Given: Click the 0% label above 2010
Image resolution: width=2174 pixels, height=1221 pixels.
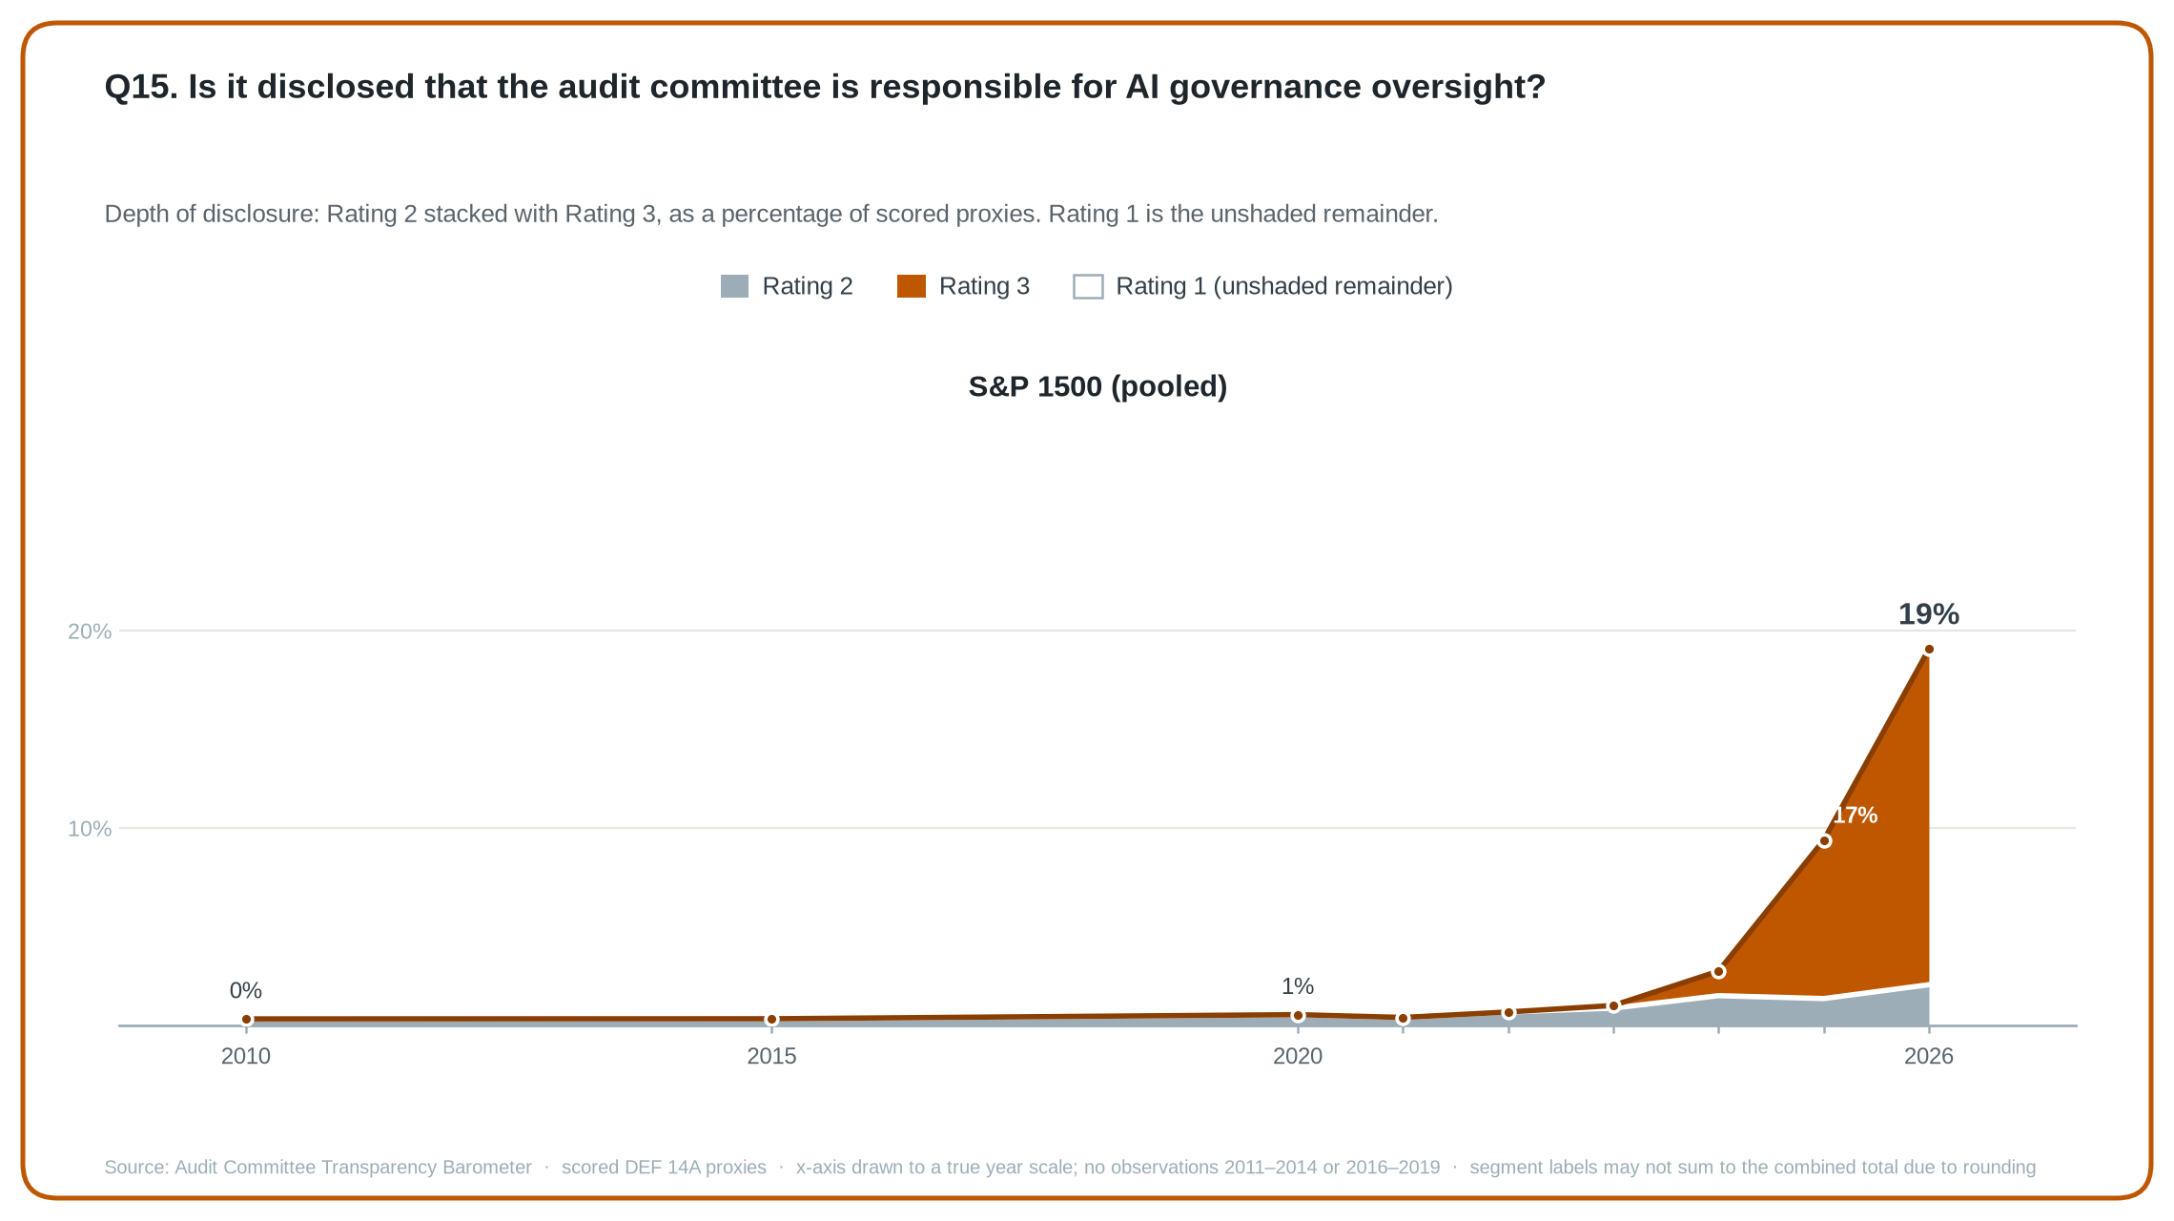Looking at the screenshot, I should (x=246, y=991).
